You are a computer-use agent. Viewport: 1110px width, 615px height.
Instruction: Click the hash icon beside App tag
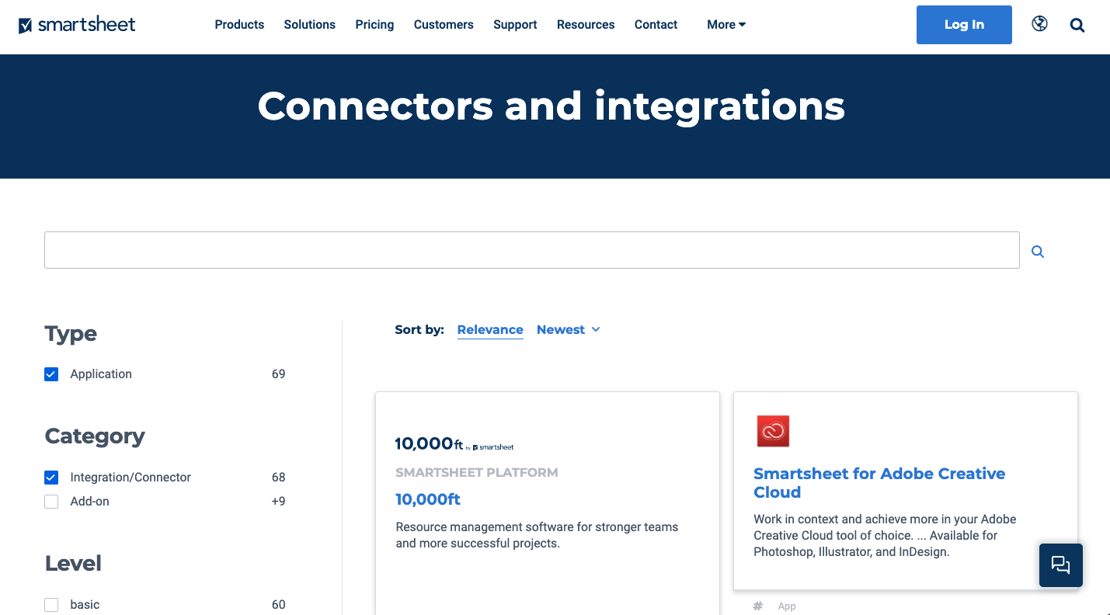click(758, 606)
